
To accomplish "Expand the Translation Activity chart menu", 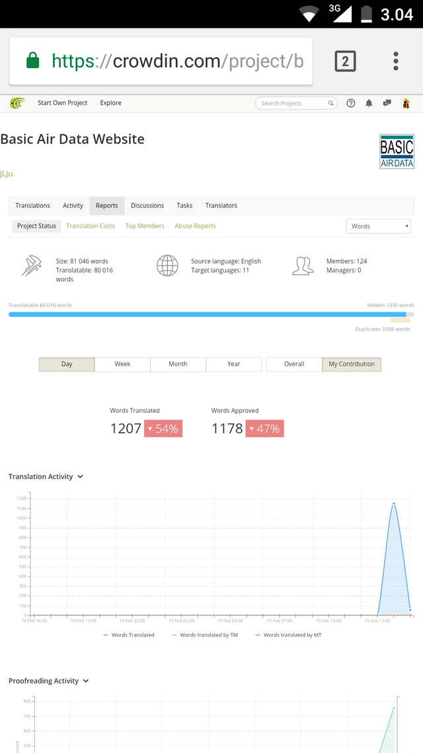I will 80,477.
